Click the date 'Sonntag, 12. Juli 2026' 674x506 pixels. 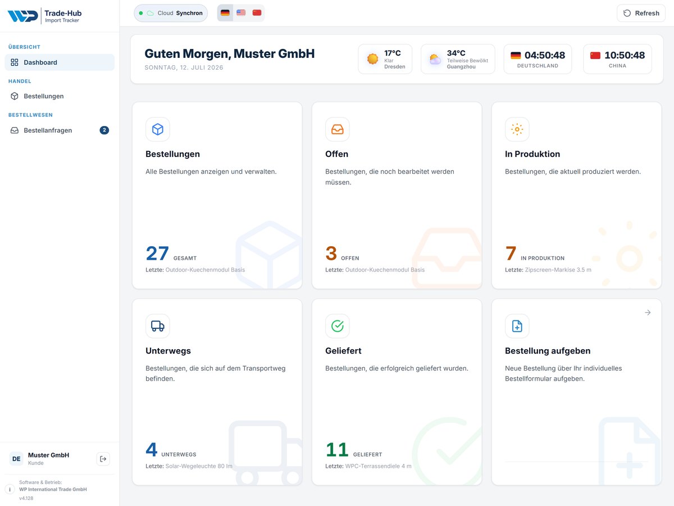click(184, 67)
